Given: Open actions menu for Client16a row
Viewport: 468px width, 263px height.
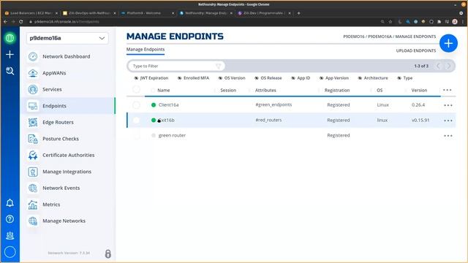Looking at the screenshot, I should point(448,105).
